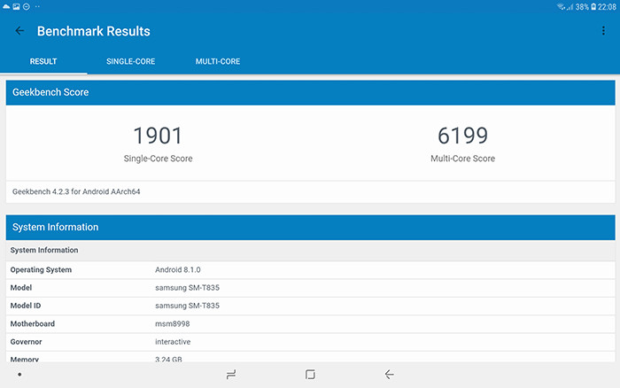The height and width of the screenshot is (388, 620).
Task: Switch to the MULTI-CORE tab
Action: 218,61
